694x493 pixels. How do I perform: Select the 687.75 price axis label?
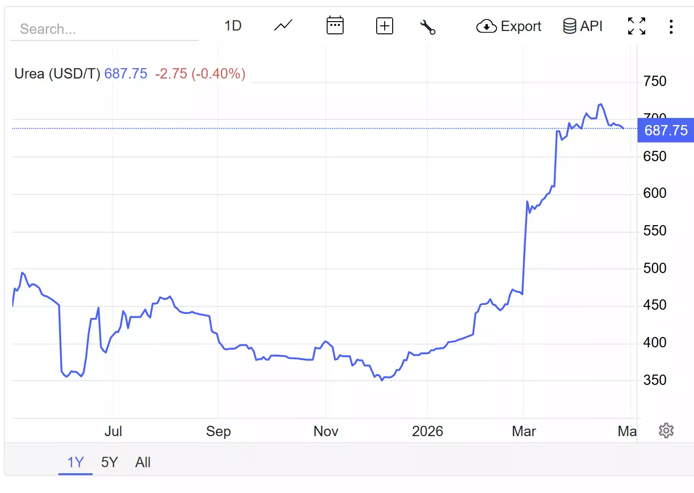pyautogui.click(x=665, y=131)
